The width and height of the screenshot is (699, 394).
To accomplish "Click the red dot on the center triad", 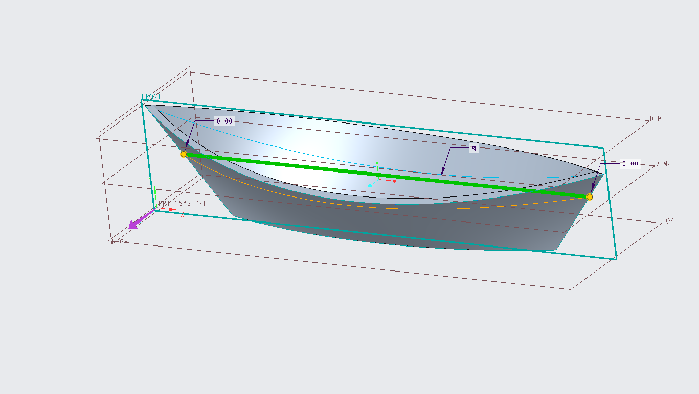I will [394, 181].
